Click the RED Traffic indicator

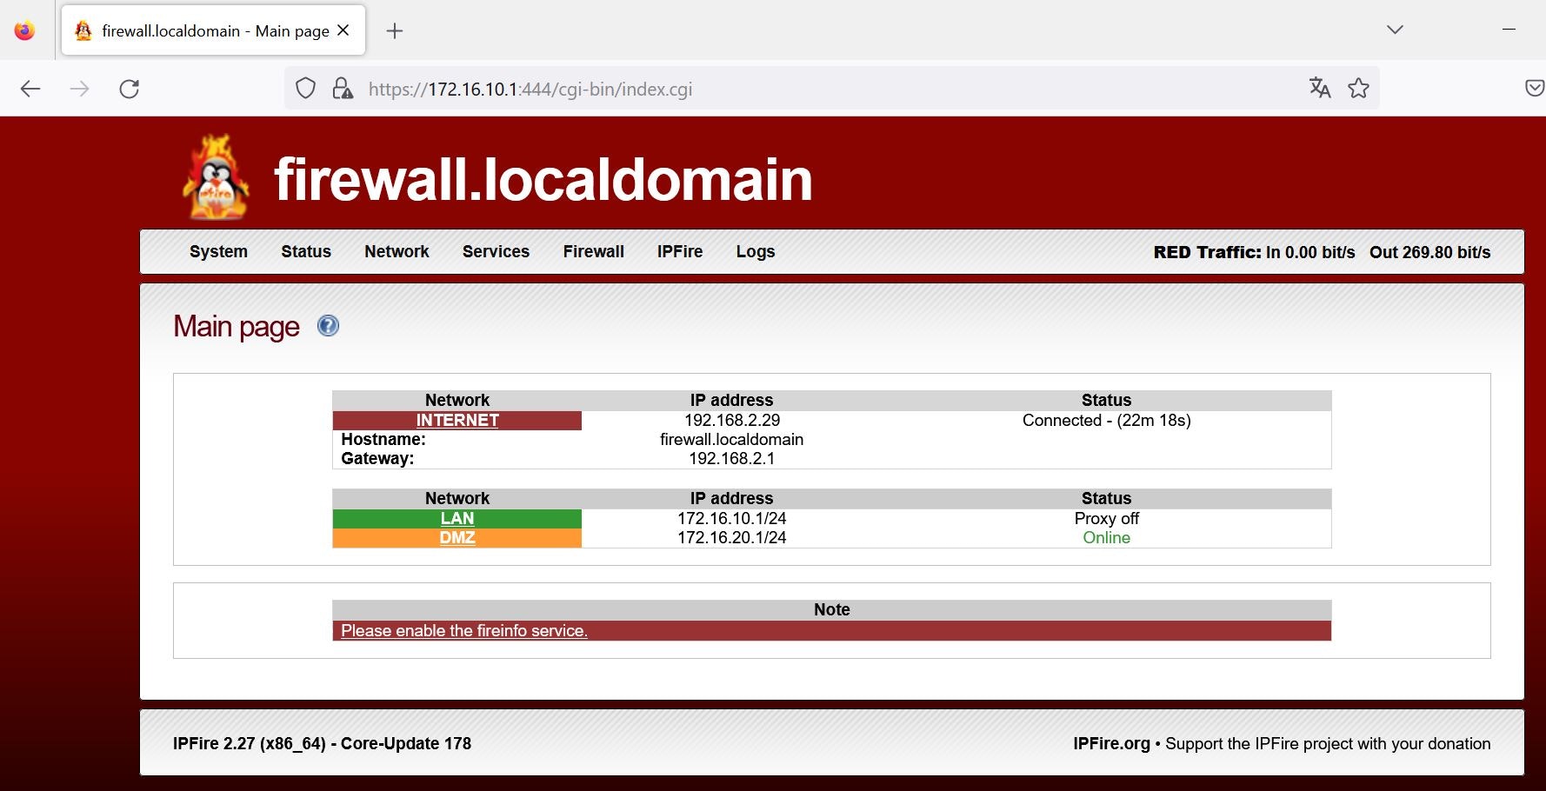point(1207,252)
